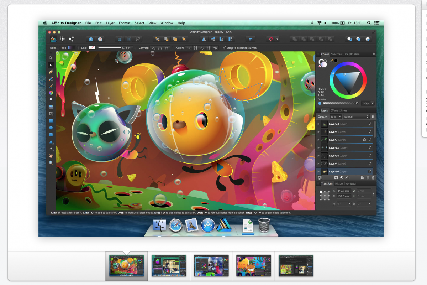The image size is (427, 285).
Task: Switch to the Effects tab
Action: [334, 110]
